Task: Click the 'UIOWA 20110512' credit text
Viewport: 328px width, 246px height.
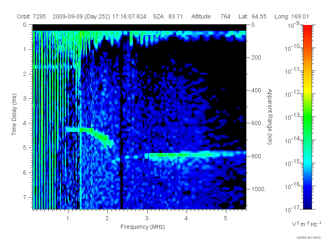Action: (x=309, y=238)
